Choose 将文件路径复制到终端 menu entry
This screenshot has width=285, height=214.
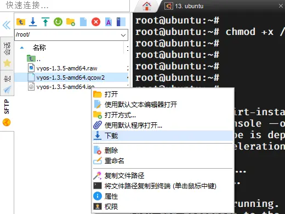coord(163,186)
